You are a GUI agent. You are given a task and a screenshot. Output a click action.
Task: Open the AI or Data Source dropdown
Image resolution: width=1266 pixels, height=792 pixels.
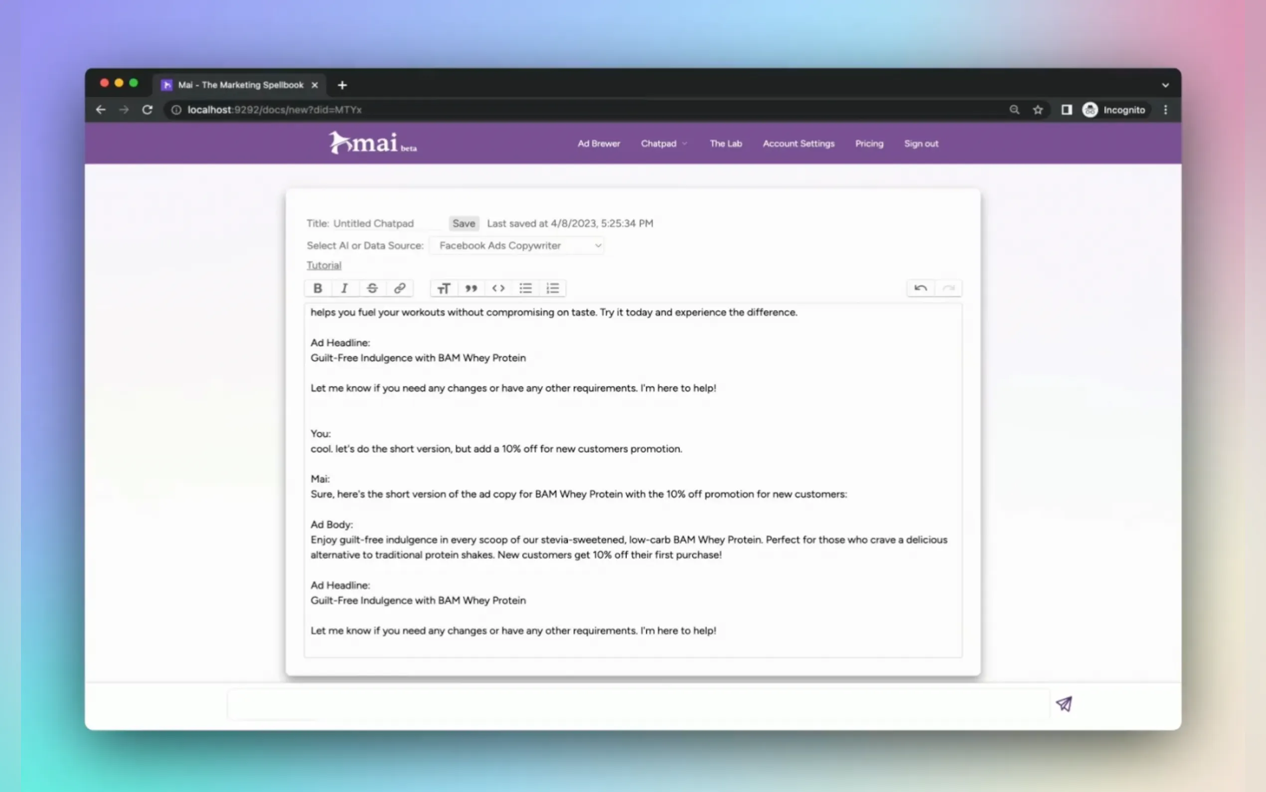[516, 246]
